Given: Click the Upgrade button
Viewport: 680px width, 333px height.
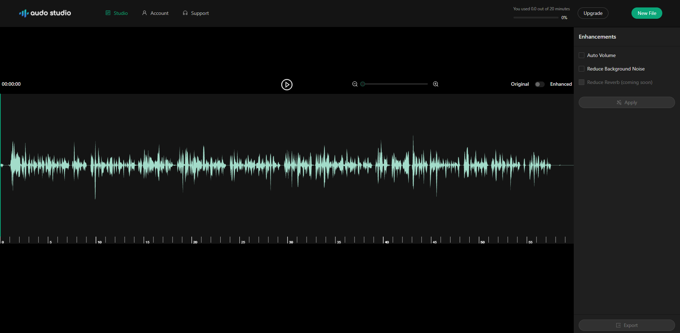Looking at the screenshot, I should point(593,13).
